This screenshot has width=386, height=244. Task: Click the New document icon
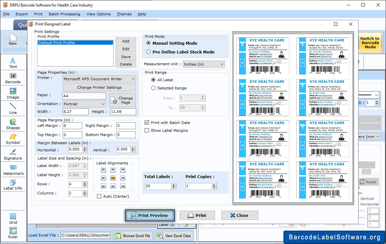coord(13,39)
